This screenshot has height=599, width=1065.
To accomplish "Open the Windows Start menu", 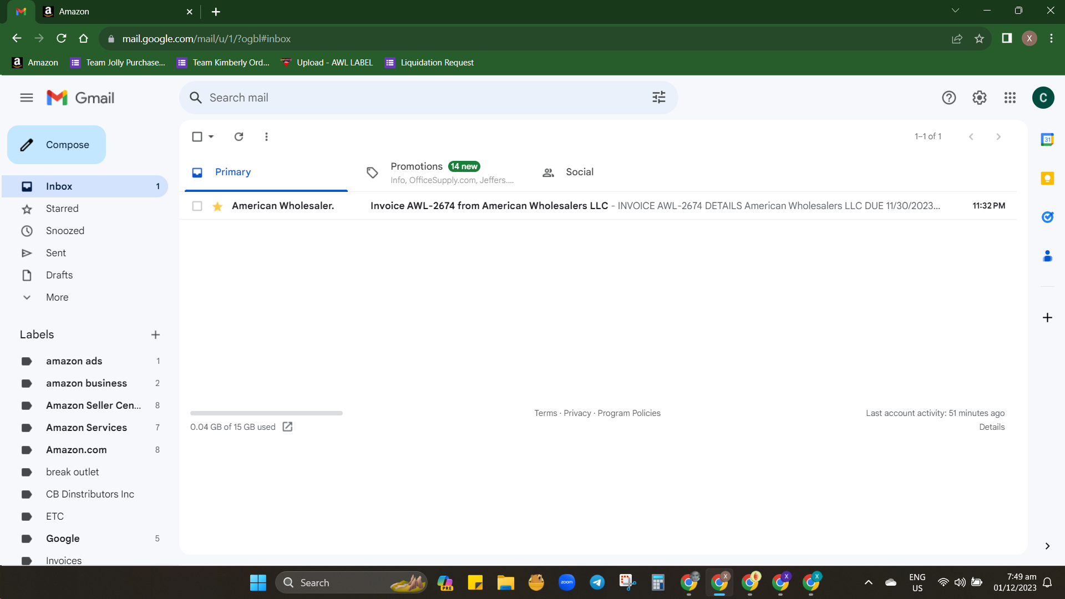I will (x=258, y=582).
